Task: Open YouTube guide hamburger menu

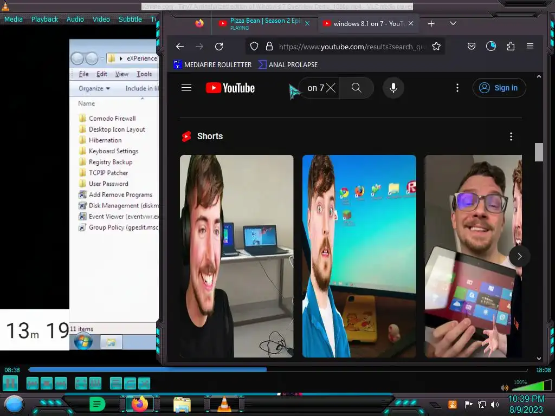Action: [x=186, y=88]
